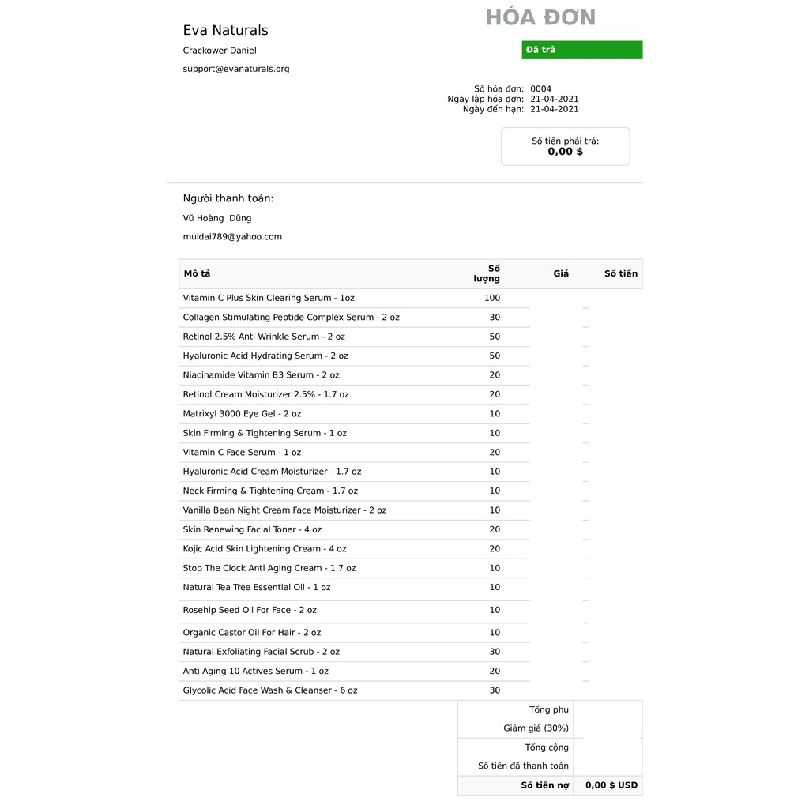
Task: Click the "Giá" column header
Action: (561, 274)
